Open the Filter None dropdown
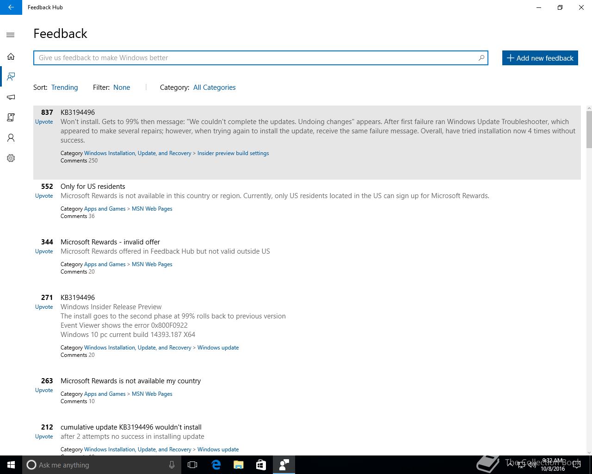Screen dimensions: 592x474 (x=122, y=87)
